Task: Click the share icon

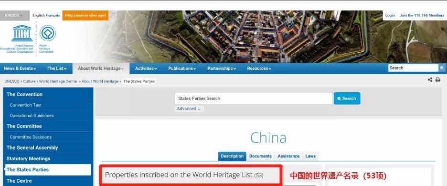Action: pos(430,80)
